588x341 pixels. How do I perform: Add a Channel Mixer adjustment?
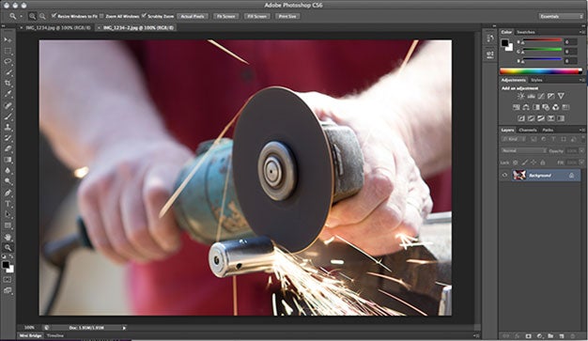[555, 107]
